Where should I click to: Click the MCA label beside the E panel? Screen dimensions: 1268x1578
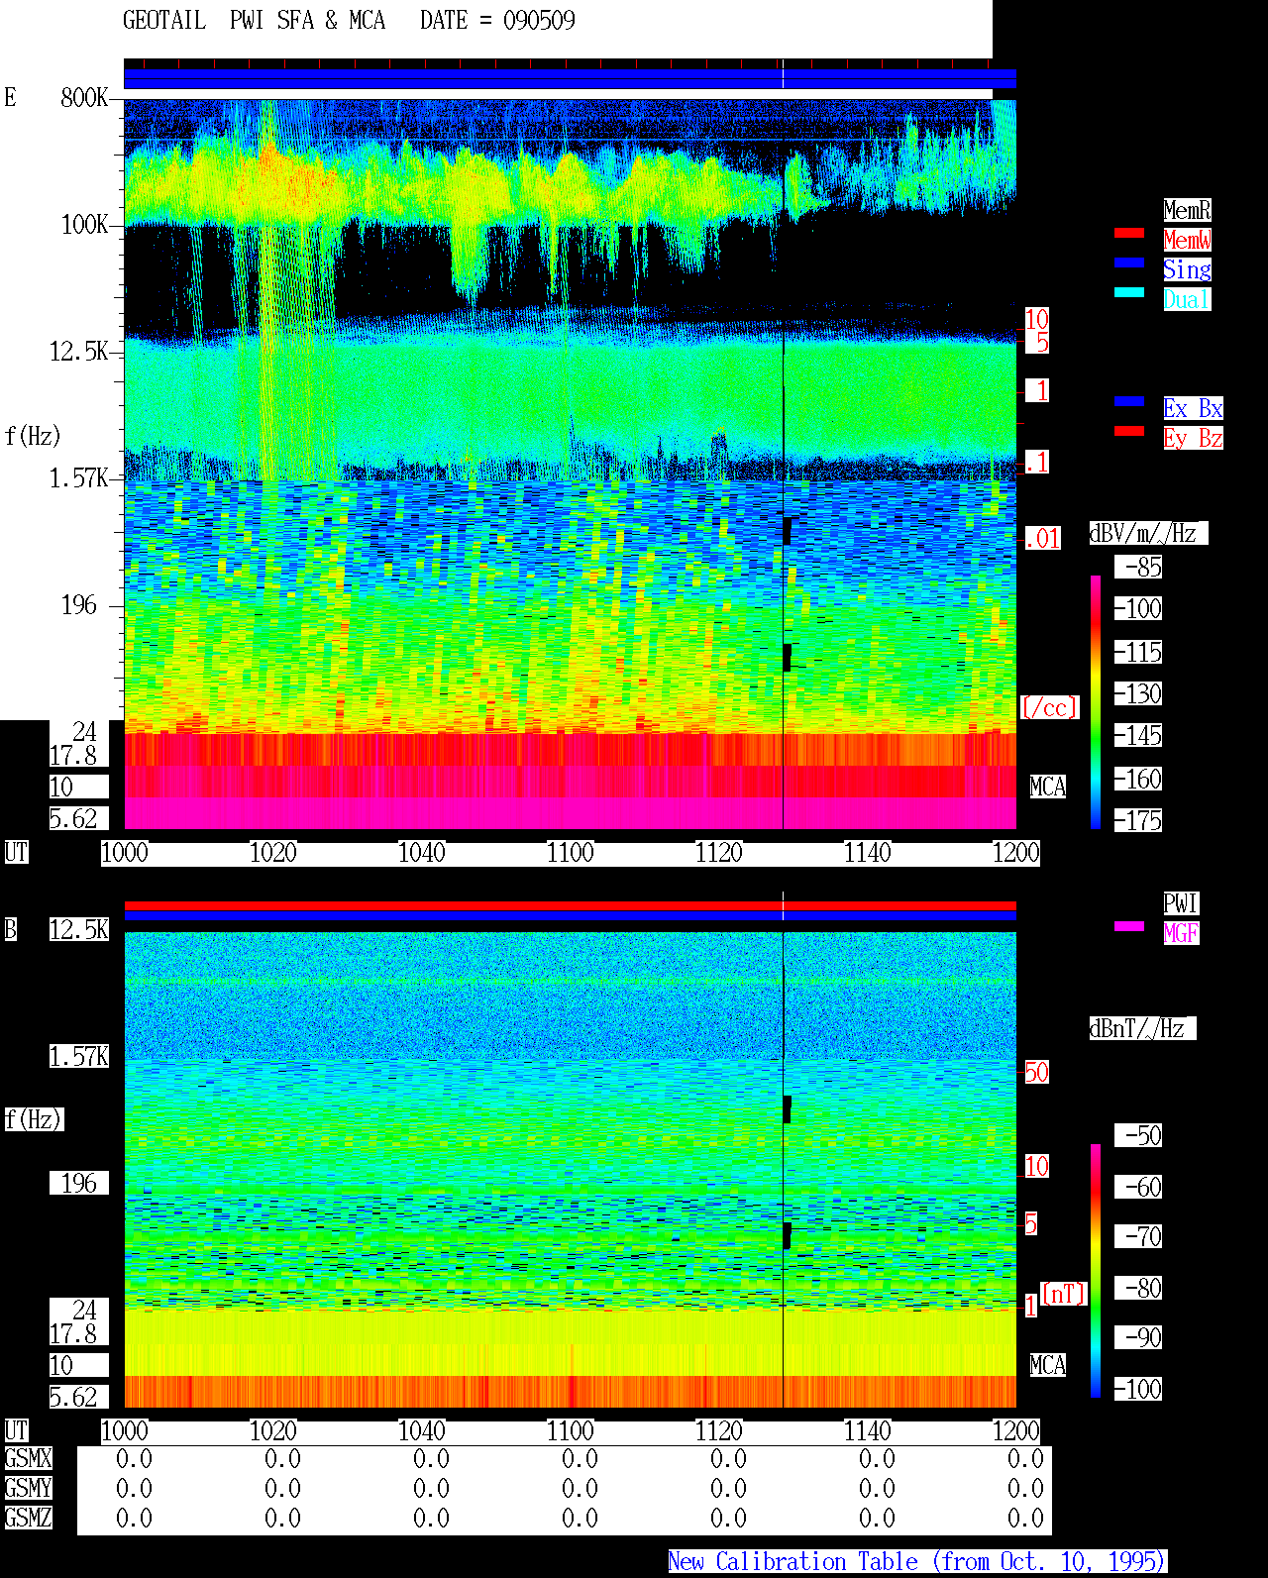[1048, 787]
